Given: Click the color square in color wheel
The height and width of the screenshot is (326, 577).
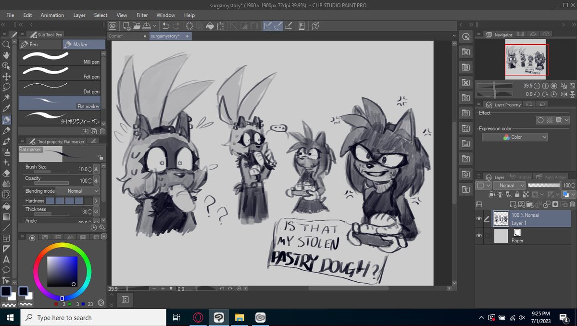Looking at the screenshot, I should pyautogui.click(x=62, y=272).
